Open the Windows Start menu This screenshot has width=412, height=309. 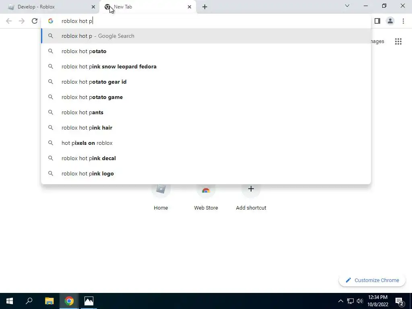click(x=10, y=301)
